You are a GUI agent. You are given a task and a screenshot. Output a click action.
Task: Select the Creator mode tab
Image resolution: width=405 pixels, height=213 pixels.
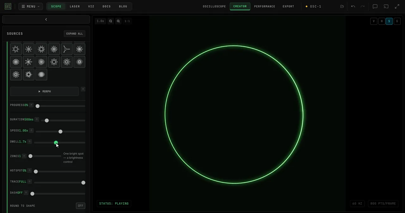(x=240, y=6)
